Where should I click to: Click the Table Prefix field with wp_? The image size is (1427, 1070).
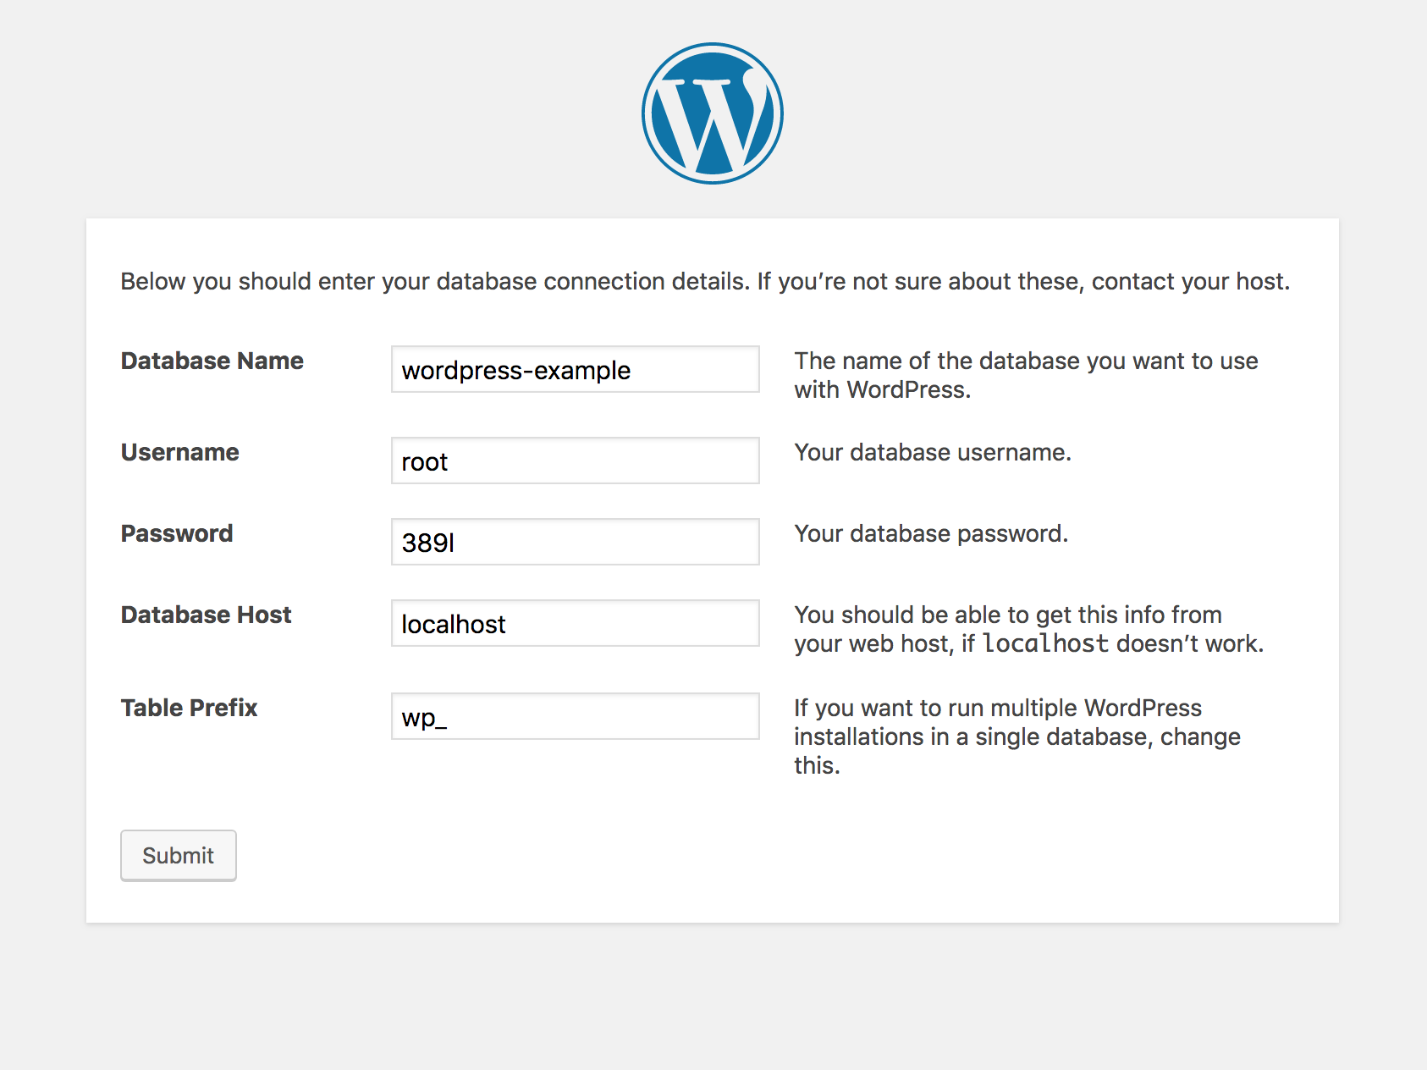click(575, 717)
